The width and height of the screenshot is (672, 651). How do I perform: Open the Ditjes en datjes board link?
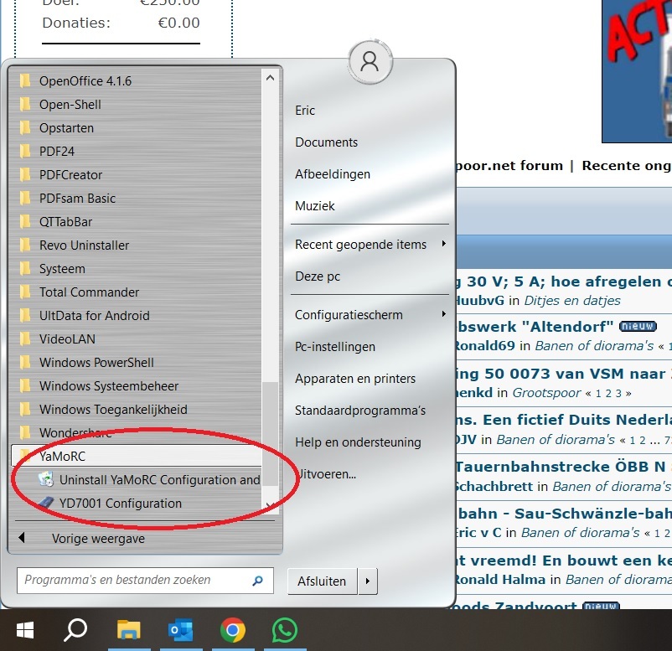[572, 301]
